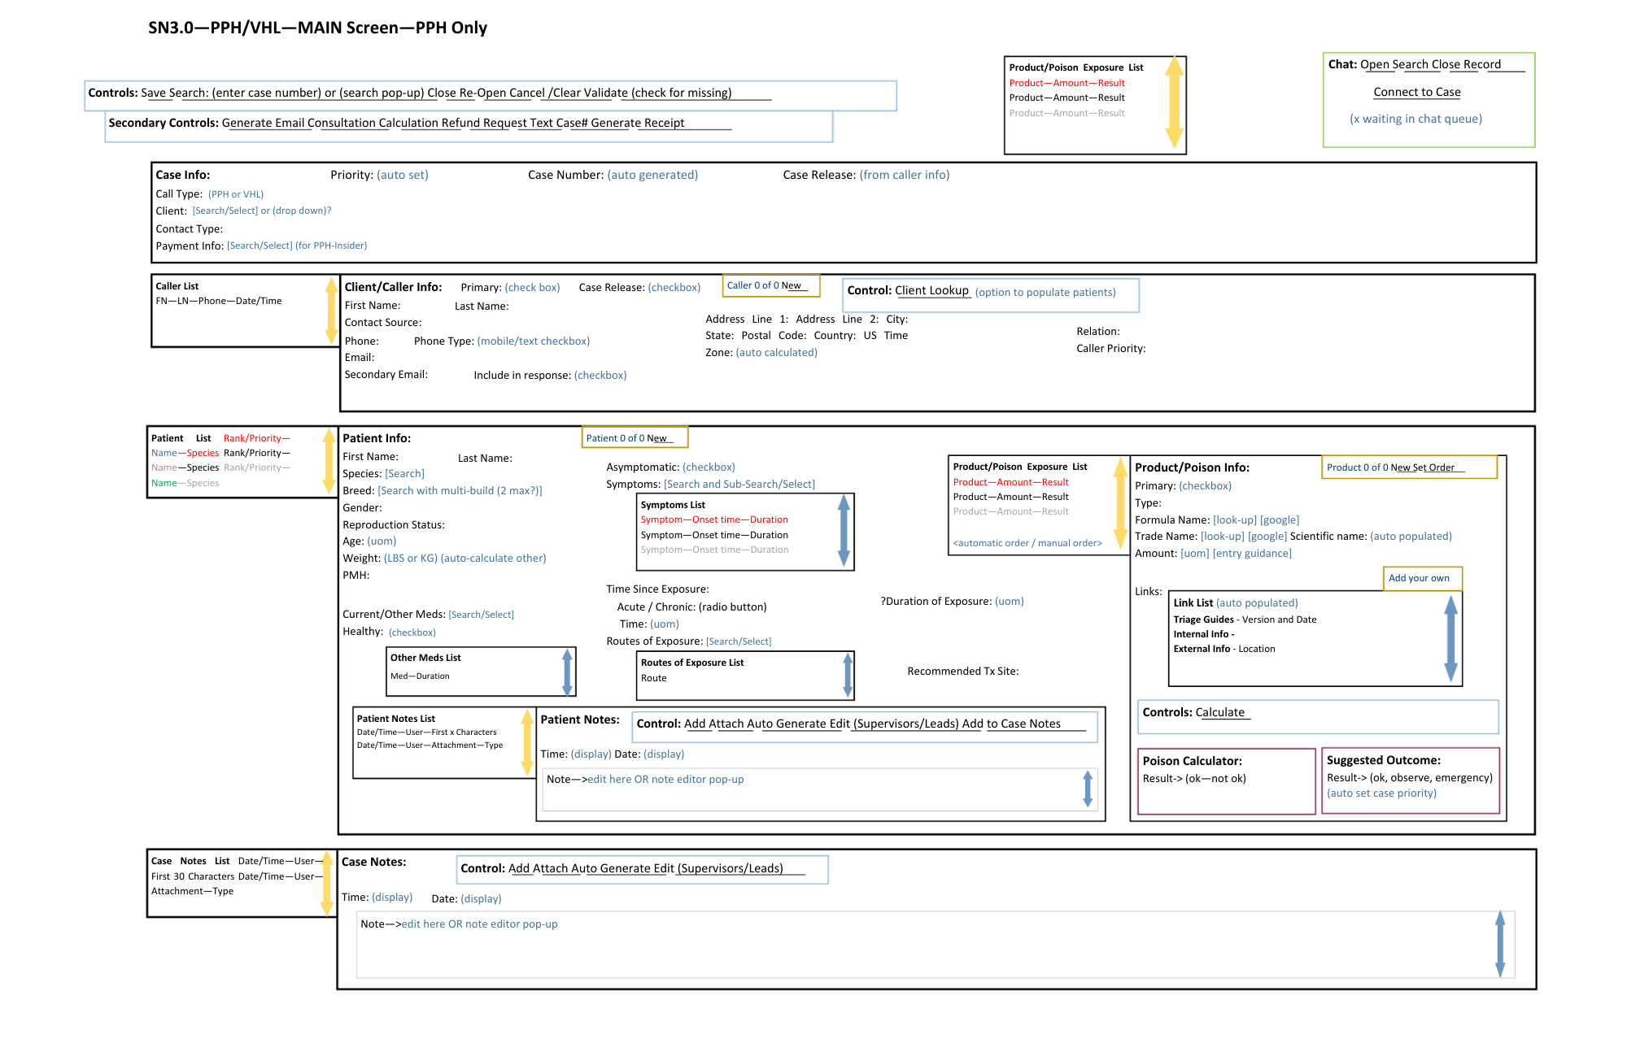Viewport: 1627px width, 1052px height.
Task: Click the Link List blue scroll arrow
Action: click(1450, 638)
